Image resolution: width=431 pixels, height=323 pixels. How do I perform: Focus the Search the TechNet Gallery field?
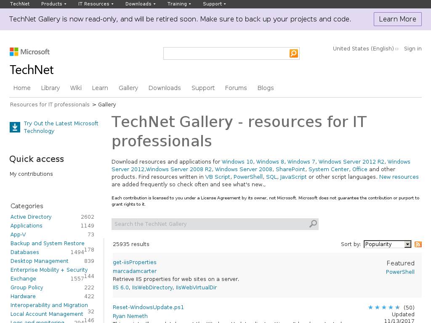(x=210, y=224)
